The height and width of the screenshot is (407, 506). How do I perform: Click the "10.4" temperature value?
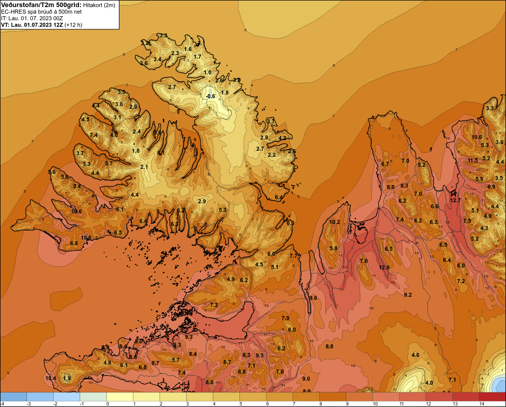coord(51,378)
